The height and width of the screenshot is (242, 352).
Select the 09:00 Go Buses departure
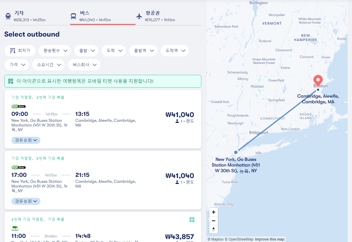[103, 119]
